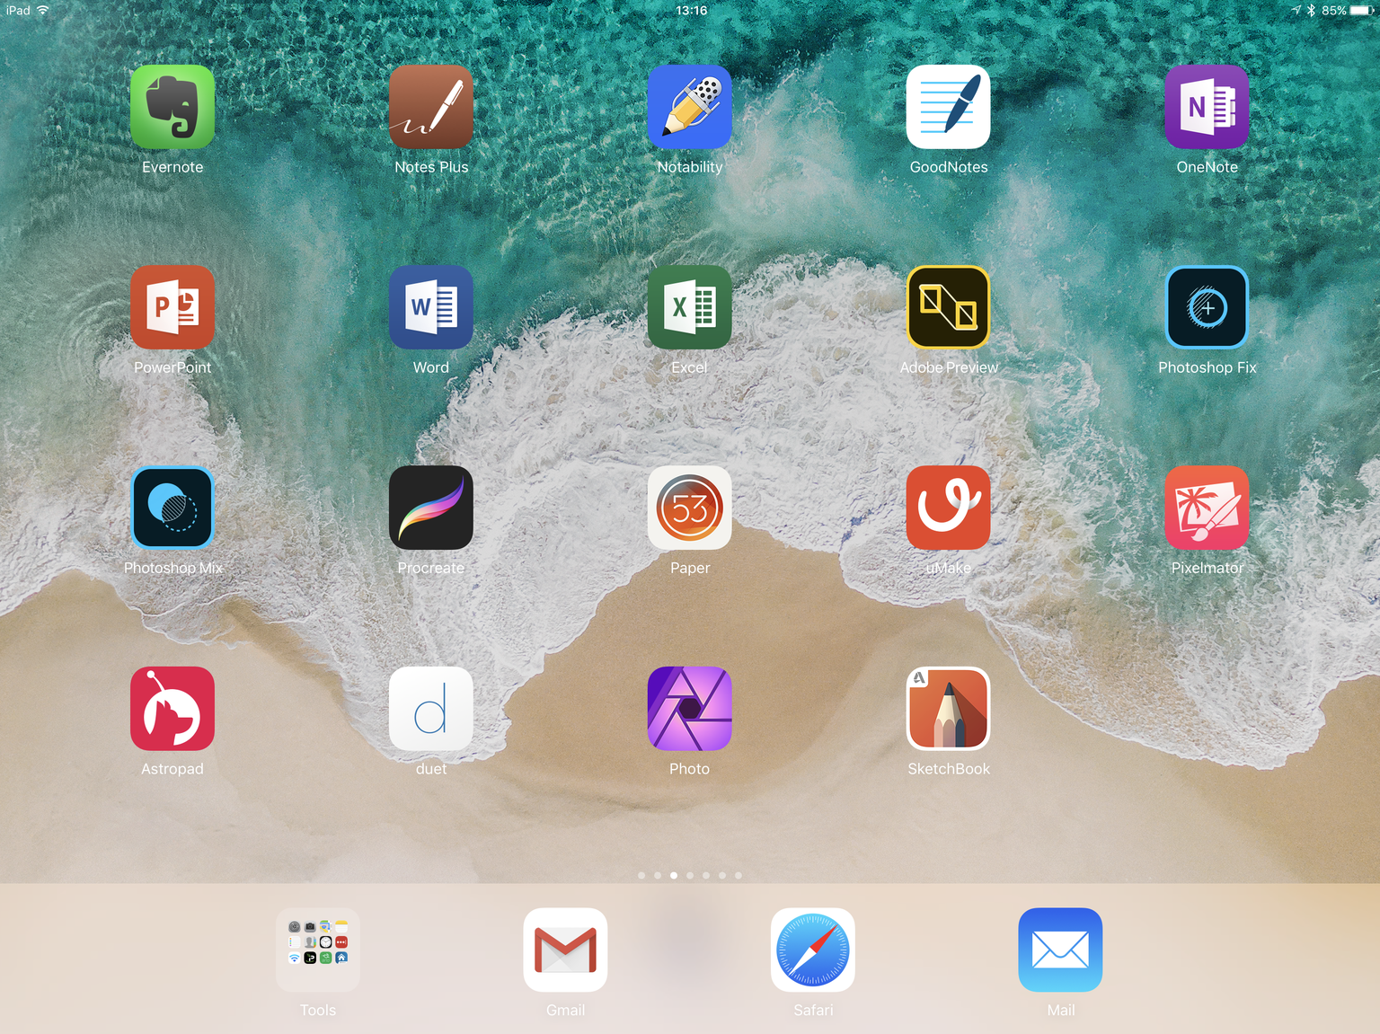Open Microsoft Word
1380x1034 pixels.
point(431,307)
